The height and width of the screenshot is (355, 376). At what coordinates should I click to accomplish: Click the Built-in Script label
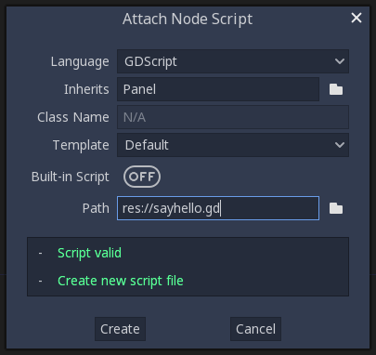pos(71,177)
